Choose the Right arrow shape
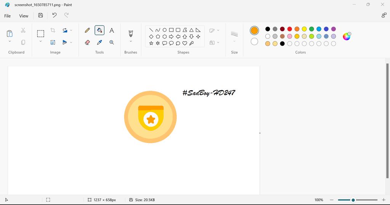This screenshot has width=390, height=205. pos(171,37)
